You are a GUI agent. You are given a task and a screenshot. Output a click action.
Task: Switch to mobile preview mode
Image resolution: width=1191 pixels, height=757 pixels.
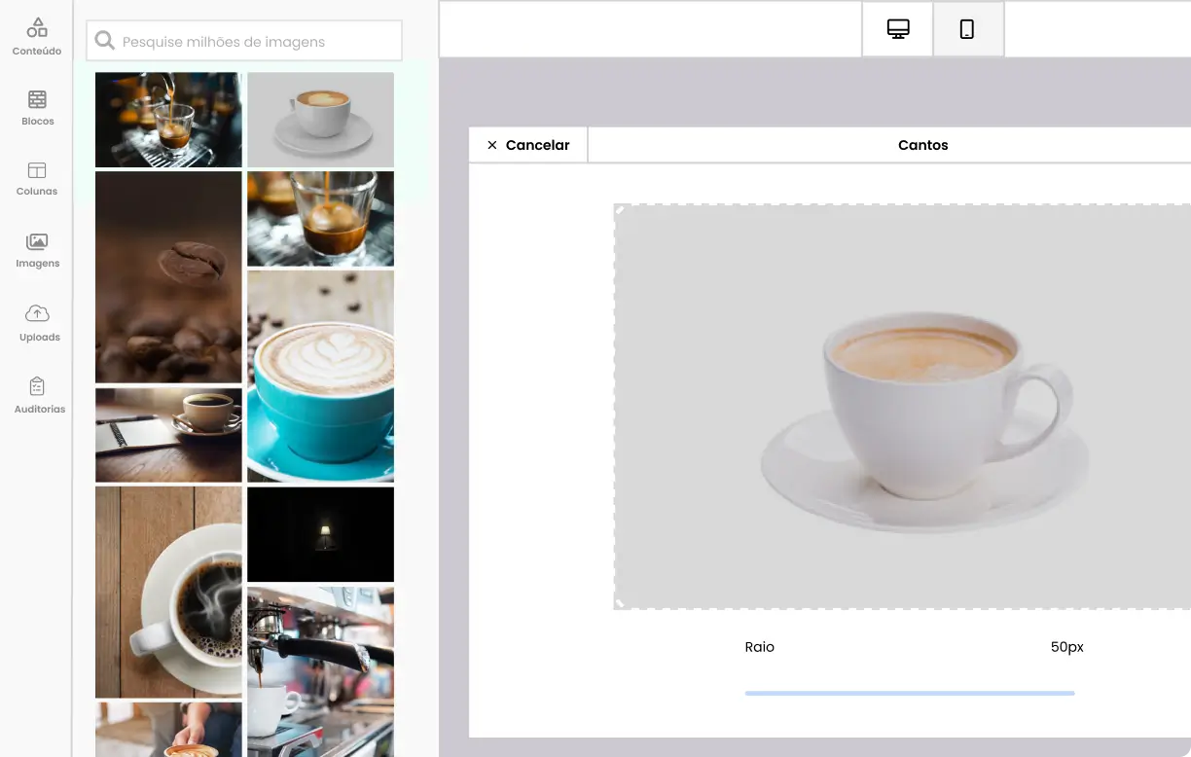point(967,28)
